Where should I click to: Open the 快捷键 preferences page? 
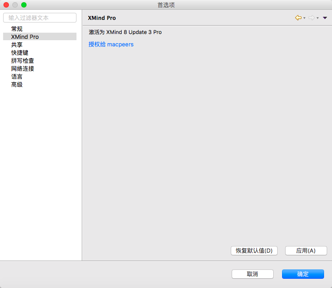(x=20, y=53)
